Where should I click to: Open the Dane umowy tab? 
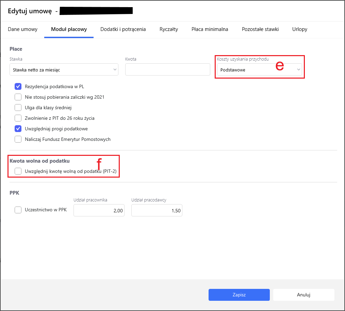coord(22,29)
